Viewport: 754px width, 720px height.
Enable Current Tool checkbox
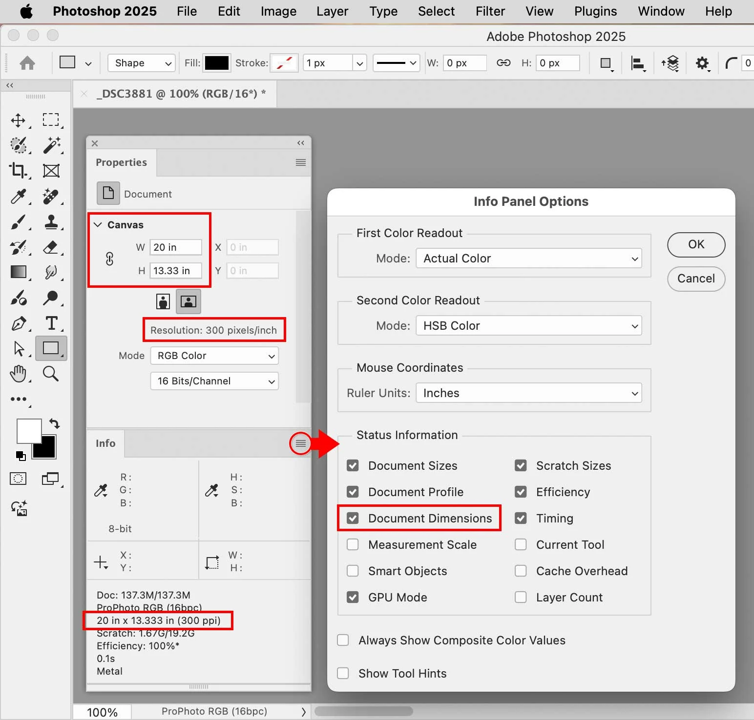coord(521,544)
